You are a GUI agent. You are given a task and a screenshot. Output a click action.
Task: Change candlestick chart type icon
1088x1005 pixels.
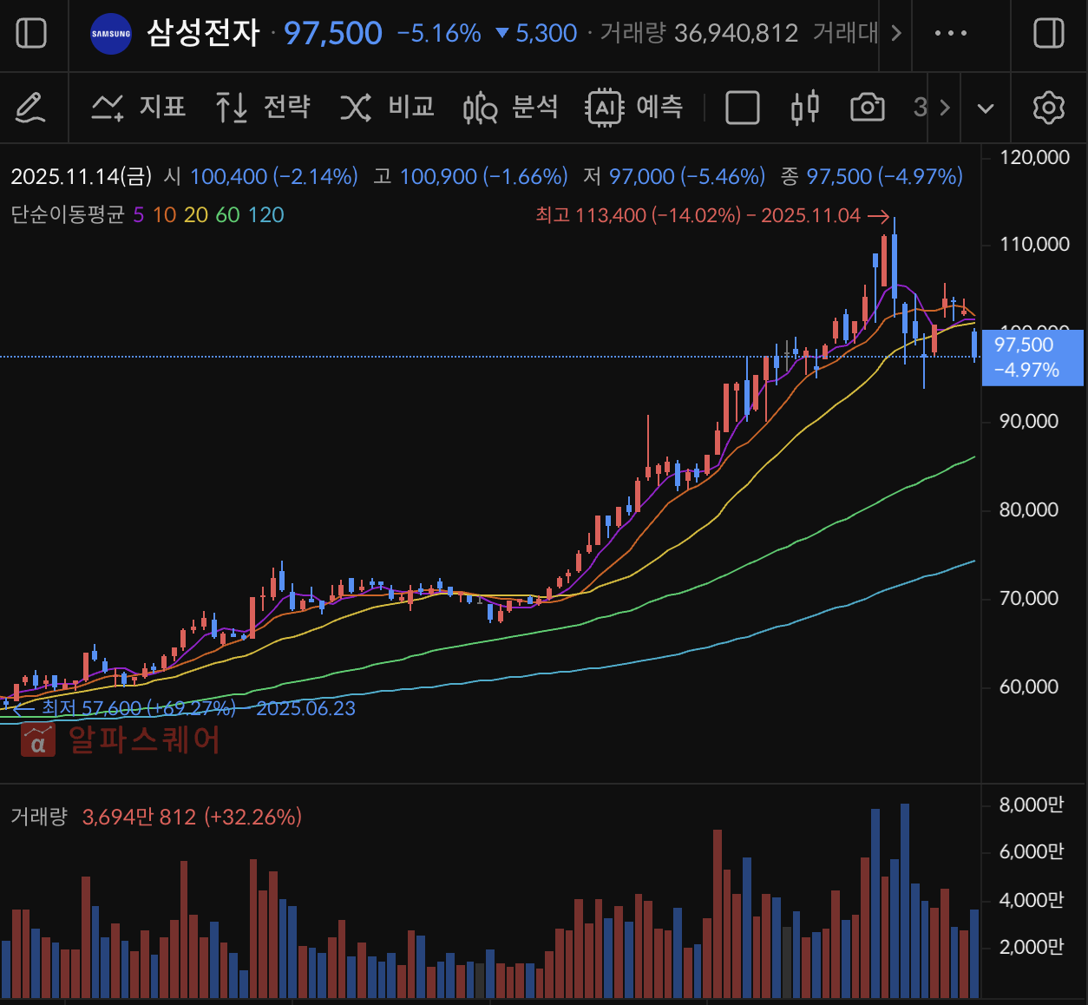coord(805,108)
